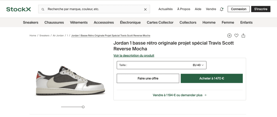The image size is (277, 117).
Task: Click Acheter à 1470 € button
Action: click(212, 78)
